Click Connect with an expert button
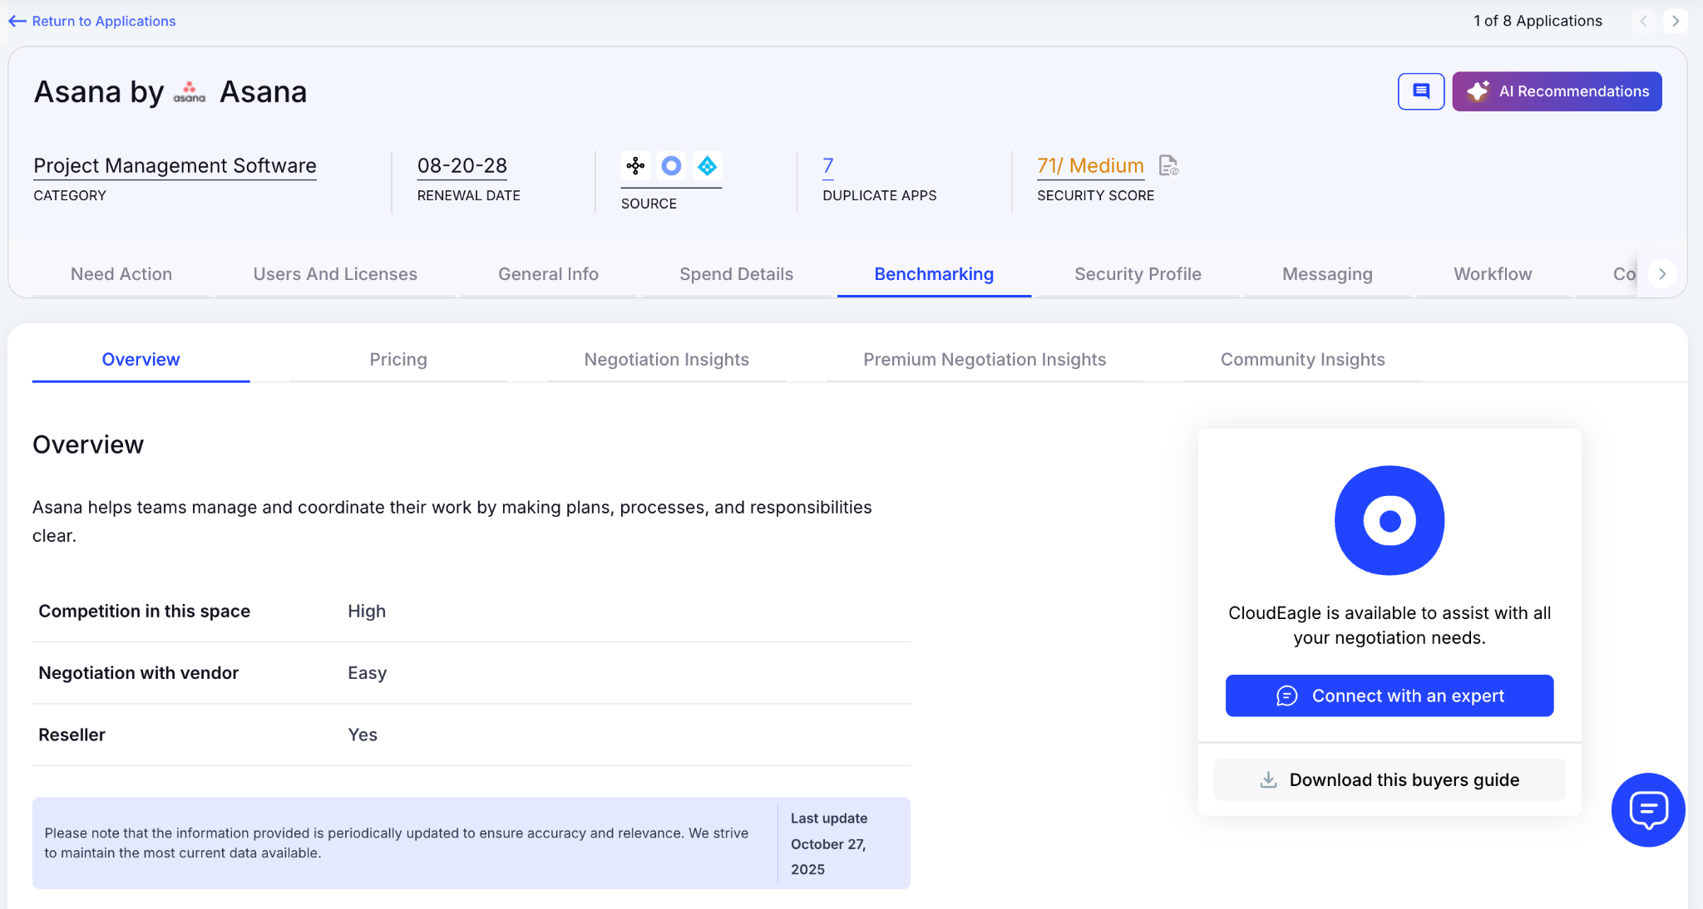This screenshot has width=1703, height=909. point(1389,695)
